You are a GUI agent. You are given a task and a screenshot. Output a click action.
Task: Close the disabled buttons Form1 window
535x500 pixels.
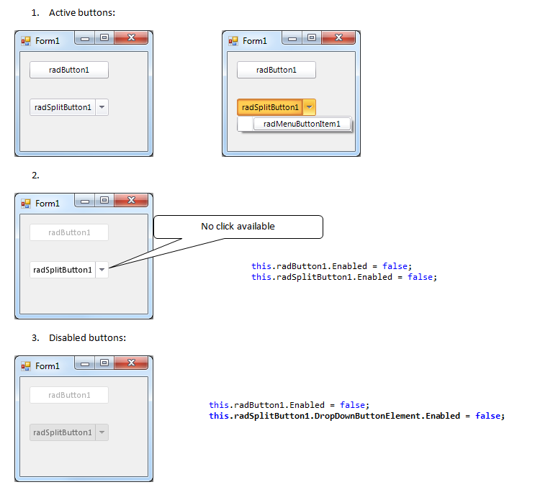(x=131, y=363)
